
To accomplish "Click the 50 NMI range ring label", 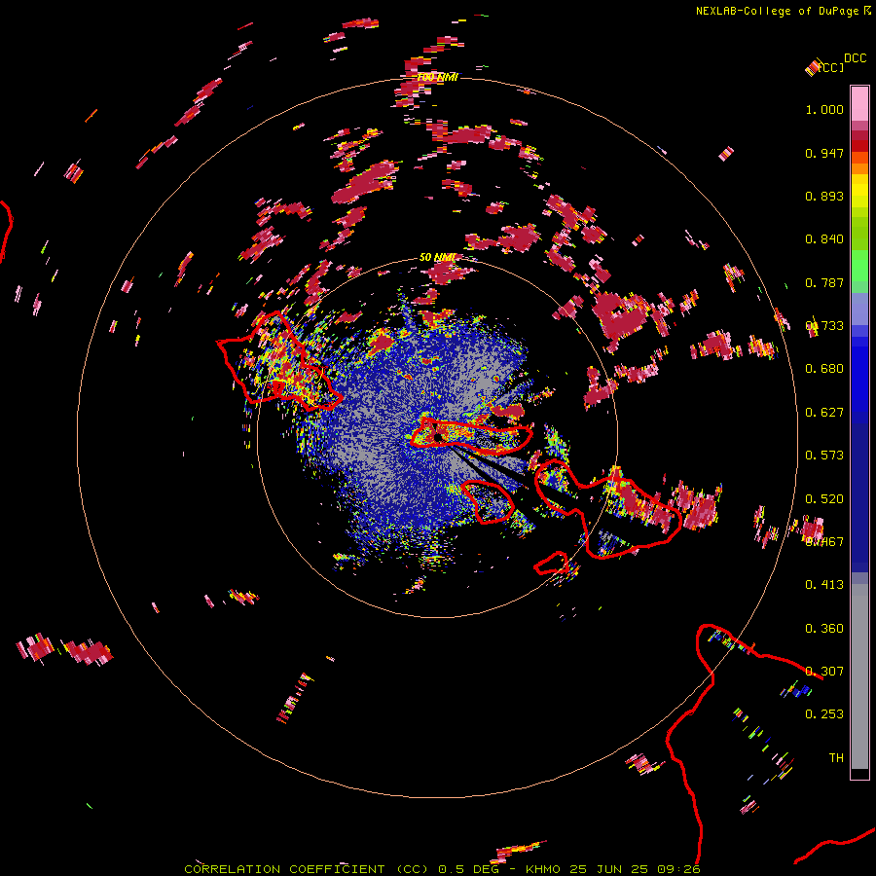I will tap(437, 258).
